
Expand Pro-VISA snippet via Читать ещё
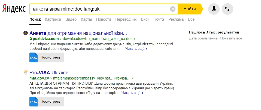tap(132, 93)
